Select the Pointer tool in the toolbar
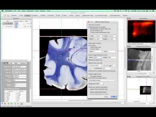Image resolution: width=156 pixels, height=117 pixels. pos(14,16)
